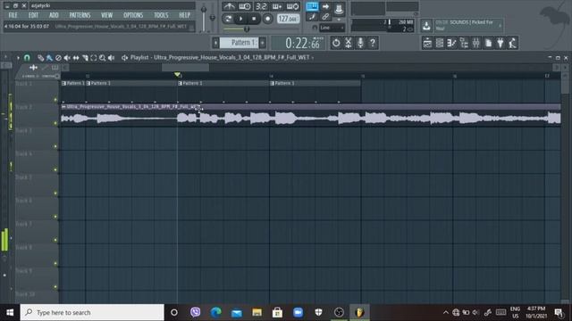Screen dimensions: 572x321
Task: Enable wait for input before playing
Action: point(244,6)
